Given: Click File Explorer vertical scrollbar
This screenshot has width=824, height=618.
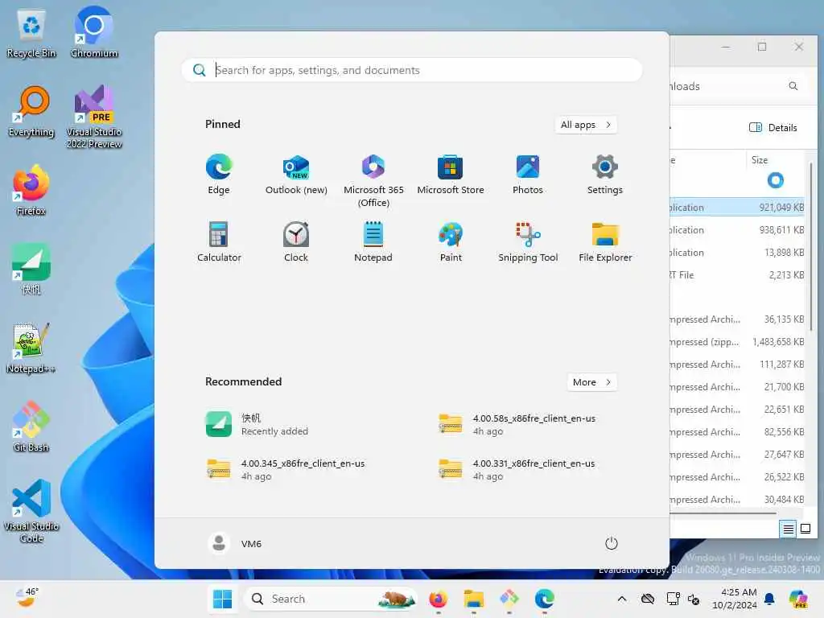Looking at the screenshot, I should [x=812, y=247].
